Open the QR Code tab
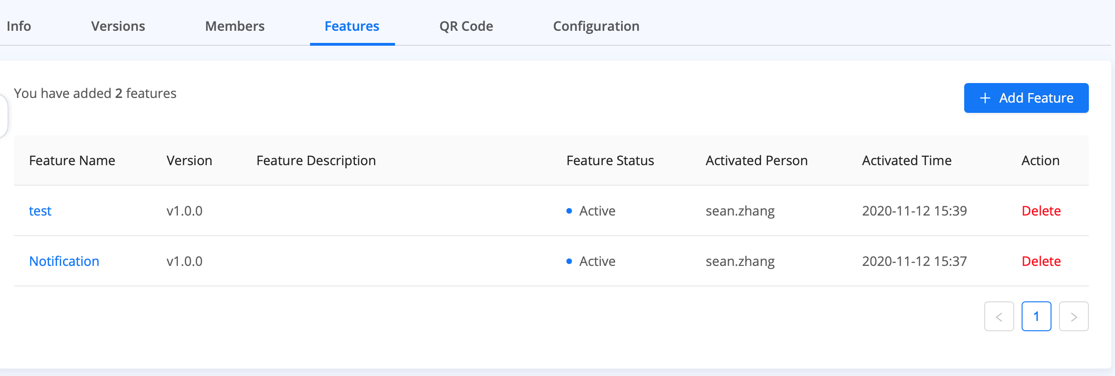 (x=466, y=26)
